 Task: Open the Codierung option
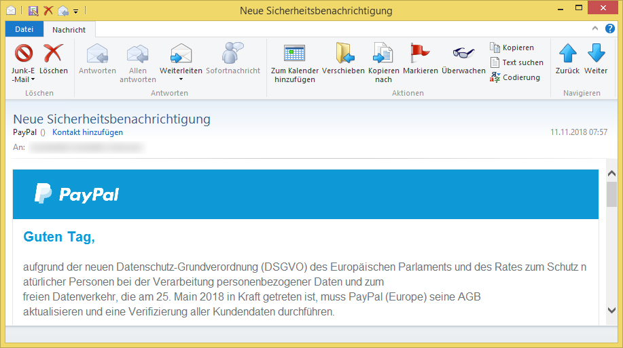515,77
